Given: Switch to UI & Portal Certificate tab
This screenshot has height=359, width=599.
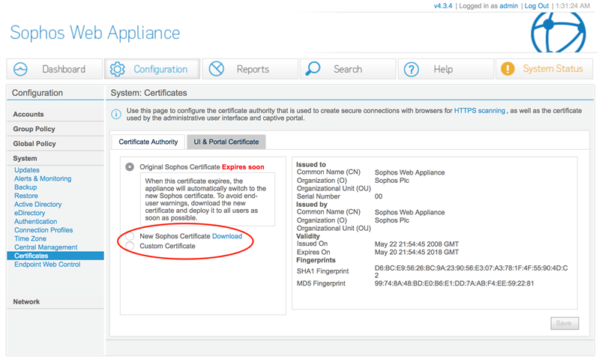Looking at the screenshot, I should click(226, 142).
